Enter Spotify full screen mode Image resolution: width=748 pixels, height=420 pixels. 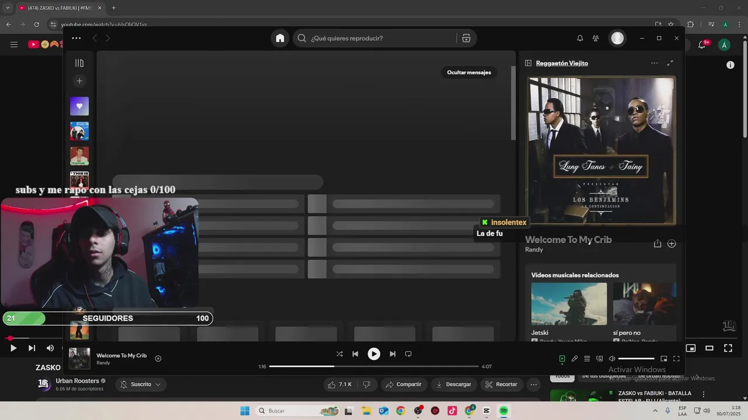coord(676,359)
